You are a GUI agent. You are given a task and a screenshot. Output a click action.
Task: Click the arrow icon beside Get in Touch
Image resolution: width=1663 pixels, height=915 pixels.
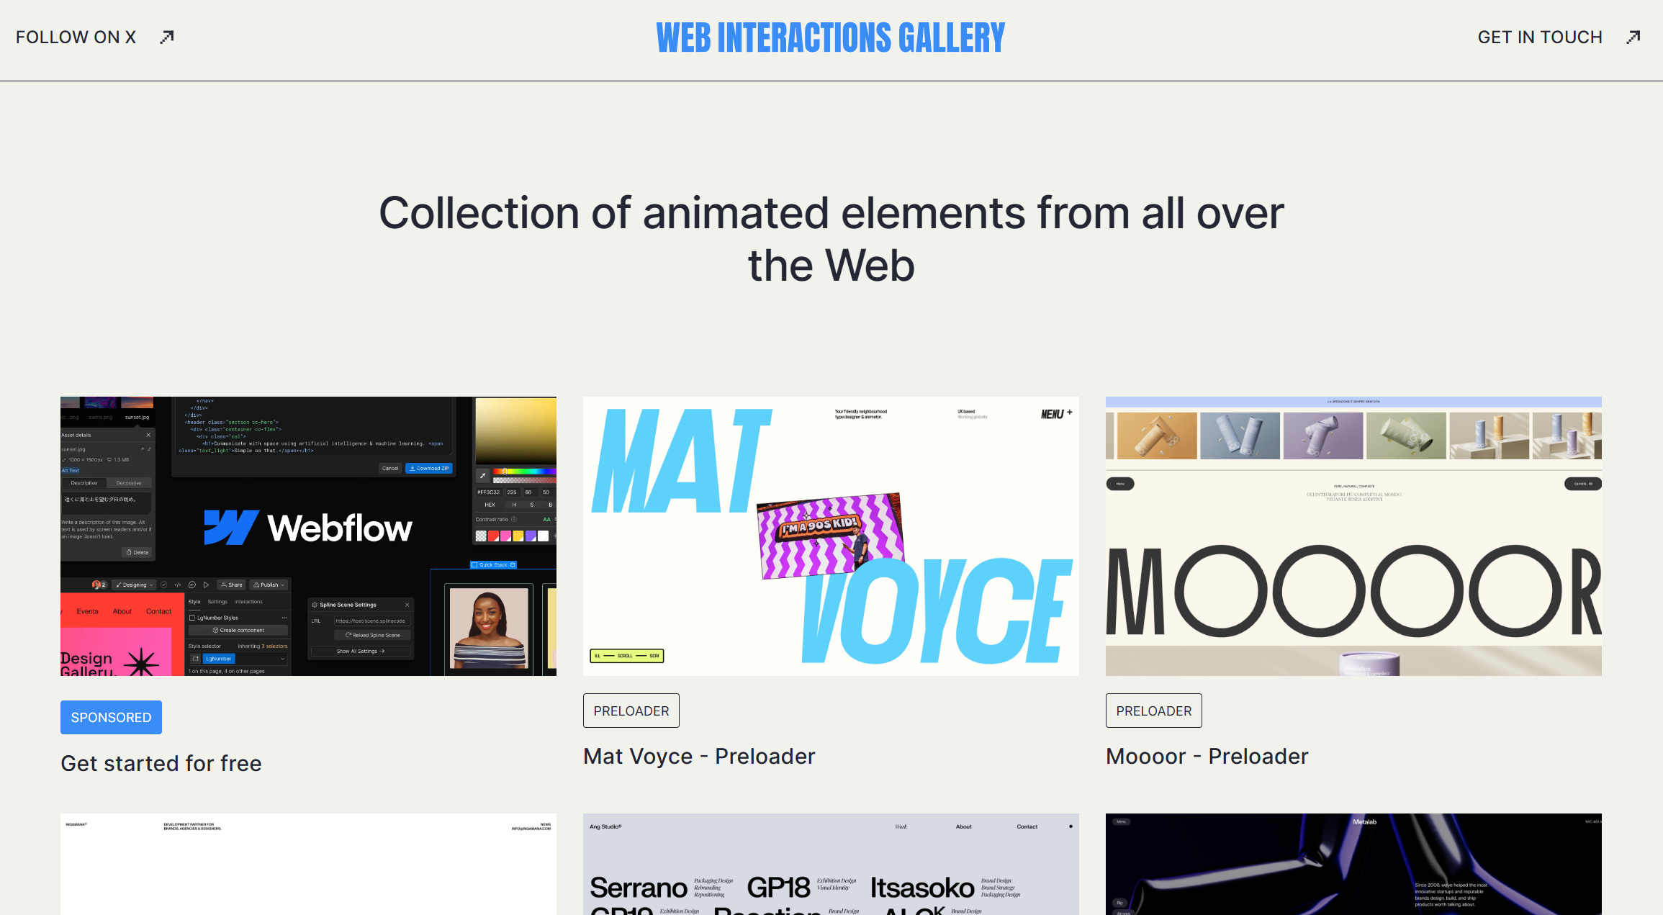(1633, 37)
